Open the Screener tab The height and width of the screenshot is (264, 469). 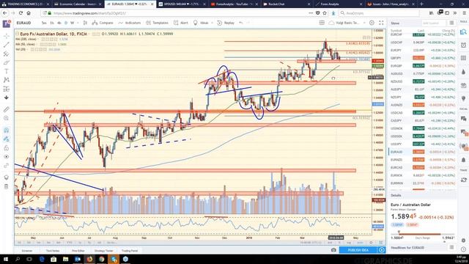tap(27, 251)
